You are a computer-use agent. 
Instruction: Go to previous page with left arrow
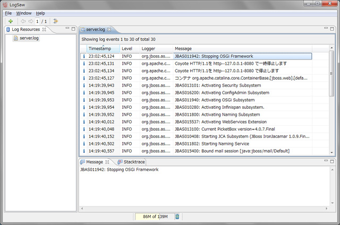tap(23, 21)
